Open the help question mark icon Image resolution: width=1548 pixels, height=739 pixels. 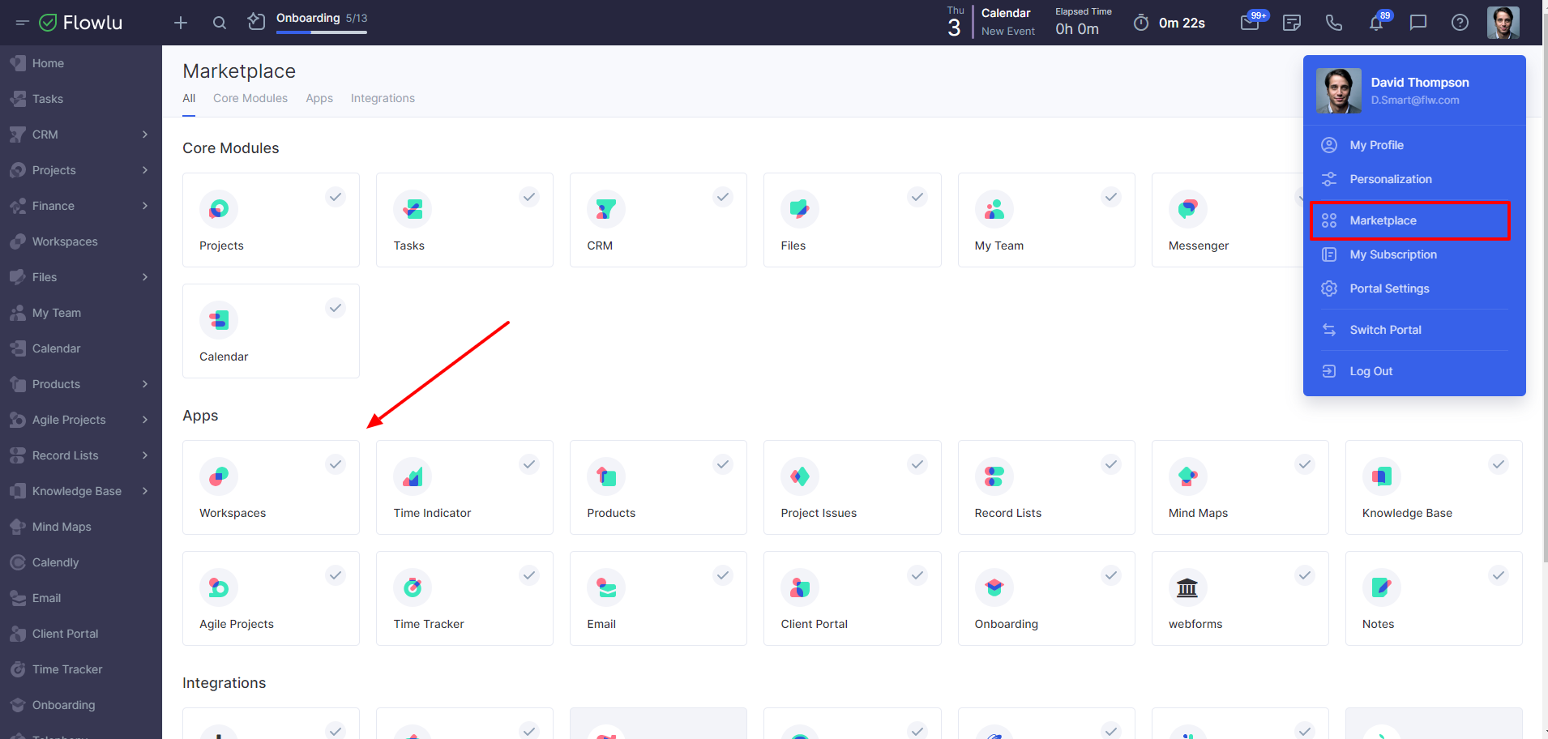tap(1460, 23)
